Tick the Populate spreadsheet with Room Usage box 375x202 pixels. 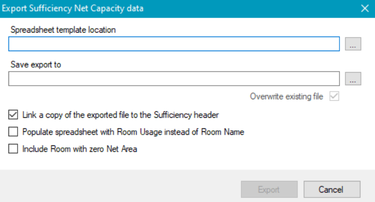click(x=13, y=132)
